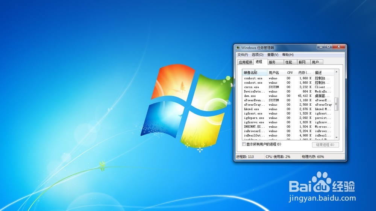Screen dimensions: 376x211
Task: Sort by 内存 column header
Action: tap(304, 72)
